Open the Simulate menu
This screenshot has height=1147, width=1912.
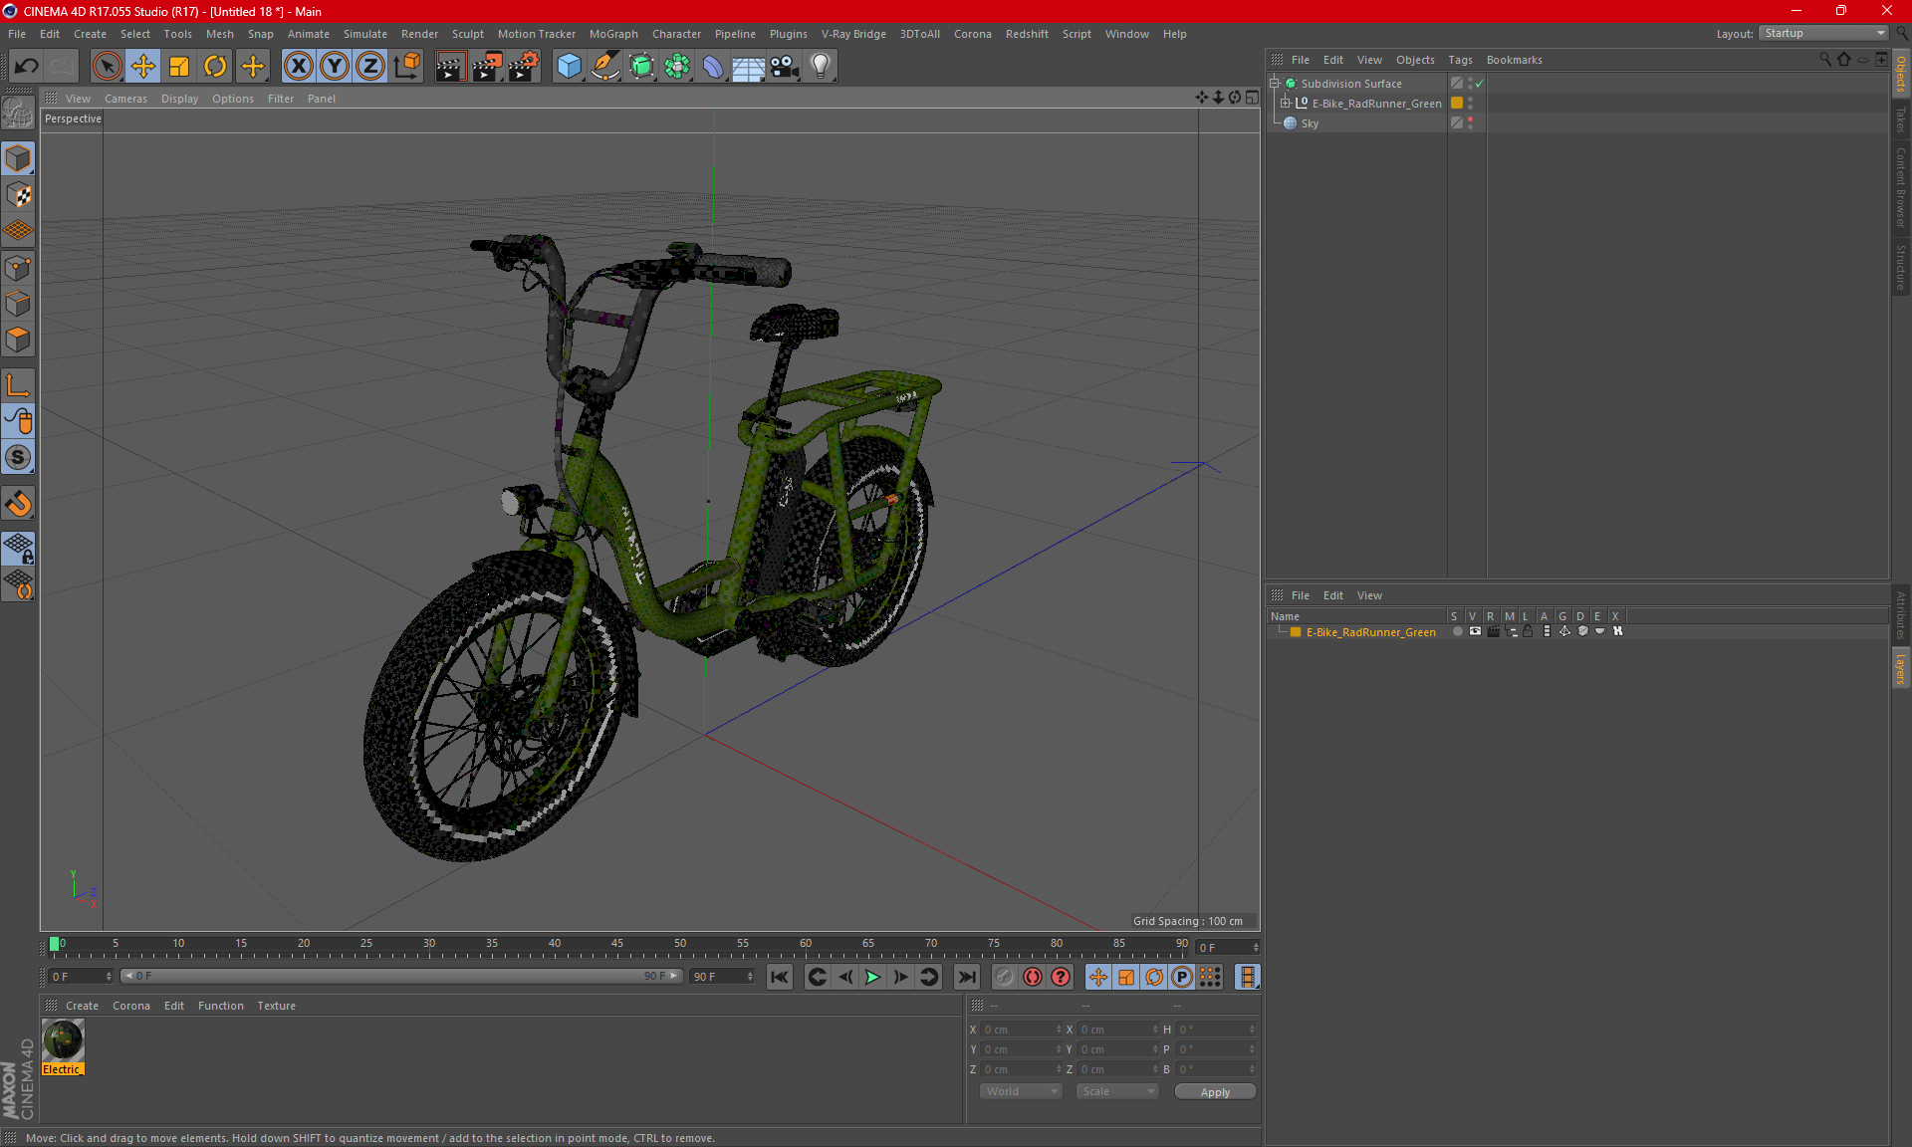tap(365, 34)
